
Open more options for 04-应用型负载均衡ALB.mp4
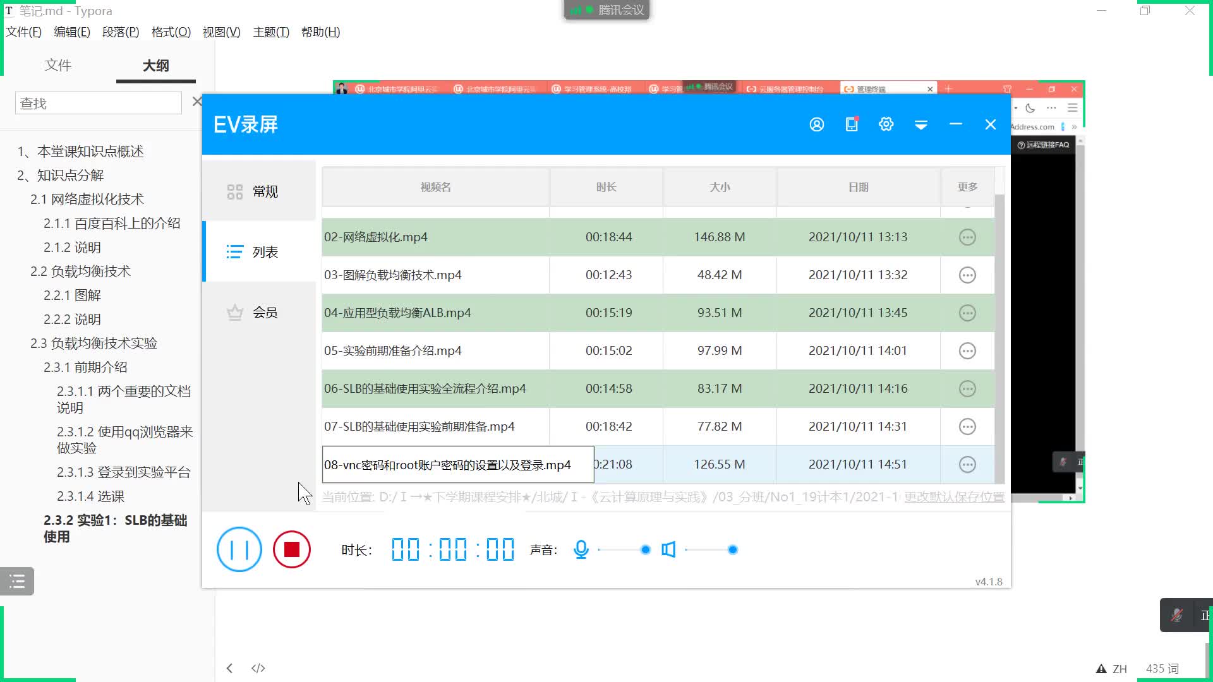coord(967,313)
